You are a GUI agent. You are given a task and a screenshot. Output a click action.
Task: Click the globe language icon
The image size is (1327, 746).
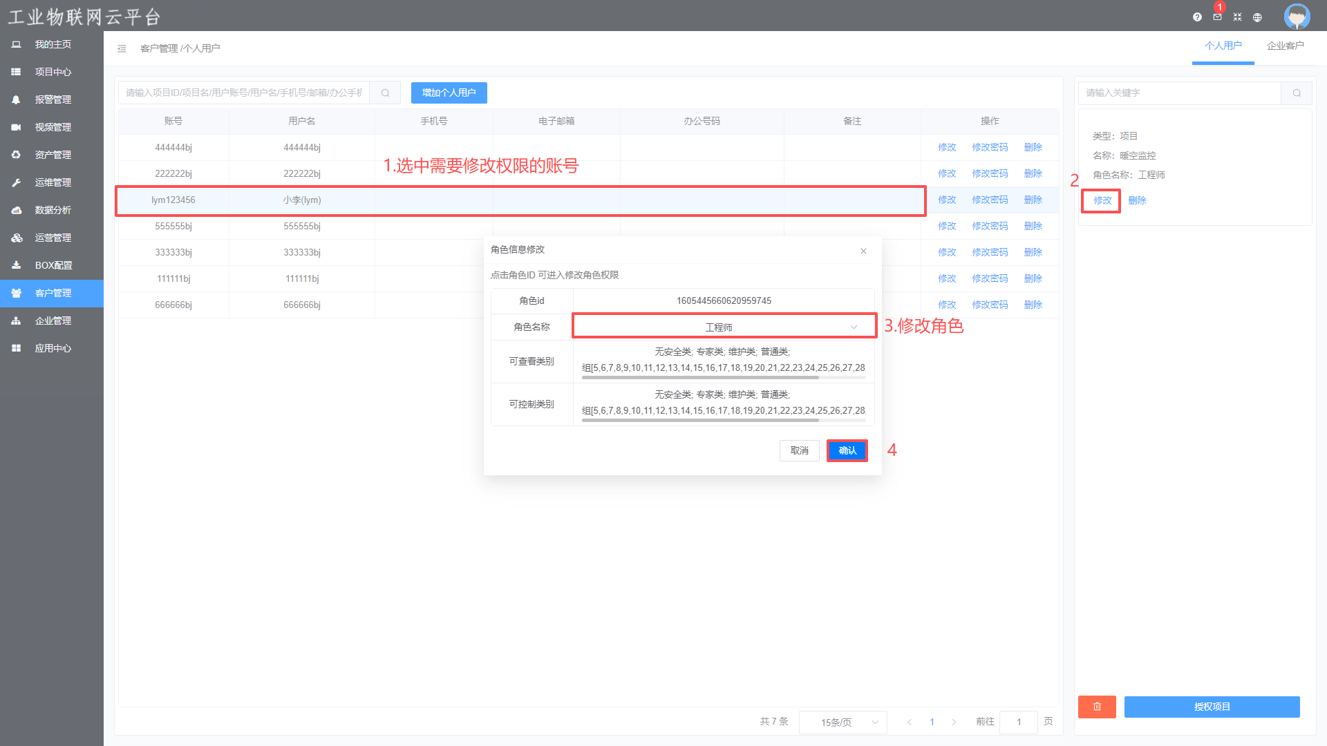(1257, 17)
